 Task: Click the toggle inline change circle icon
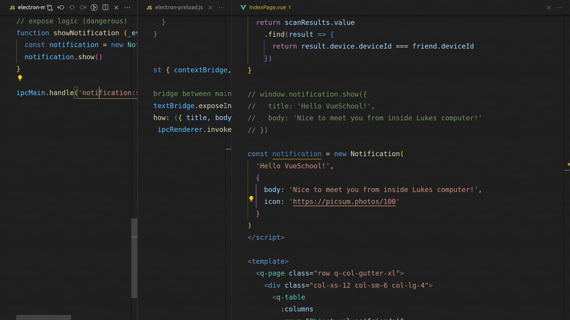72,8
